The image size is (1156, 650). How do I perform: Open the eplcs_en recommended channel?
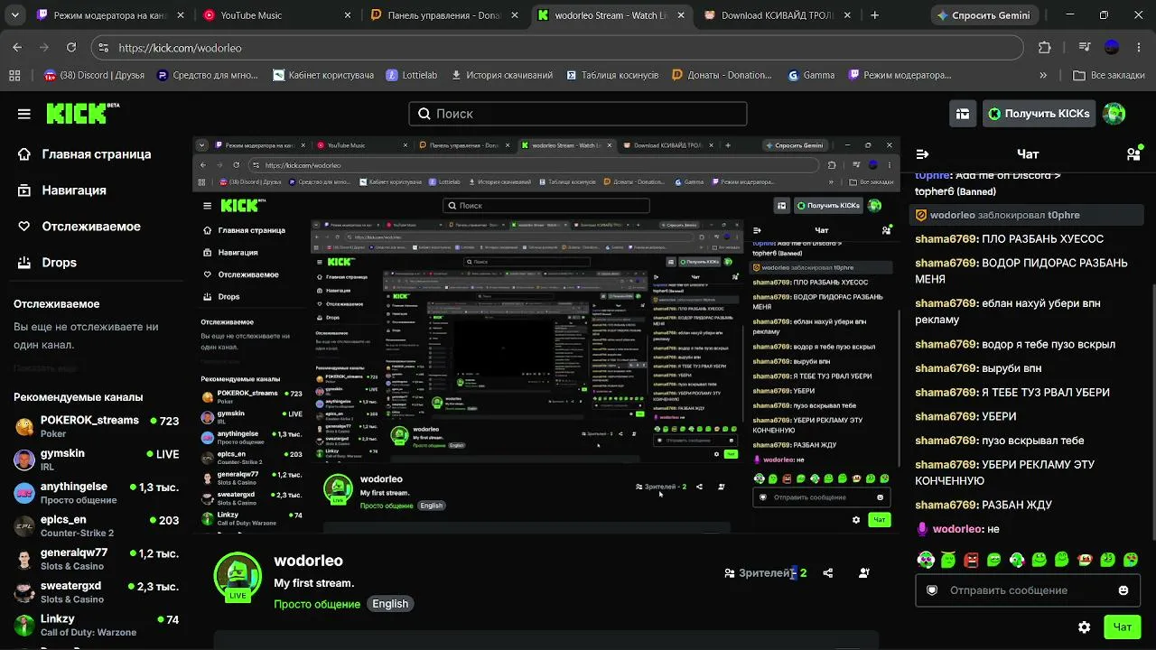(96, 526)
